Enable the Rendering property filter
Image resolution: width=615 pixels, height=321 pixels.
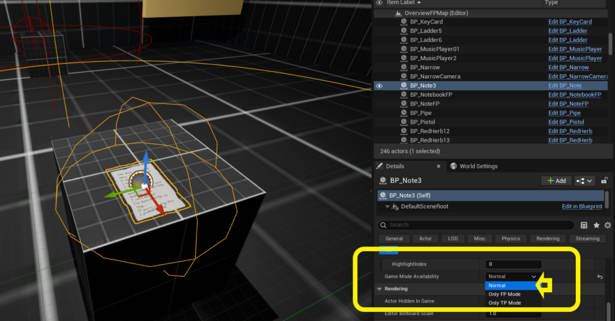[548, 239]
